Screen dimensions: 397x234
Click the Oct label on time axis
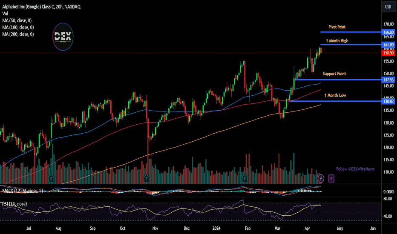[122, 228]
